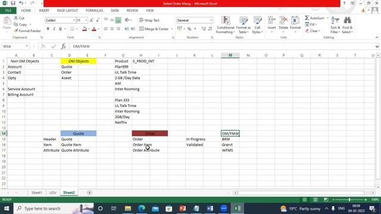Open the INSERT ribbon tab

tap(44, 11)
